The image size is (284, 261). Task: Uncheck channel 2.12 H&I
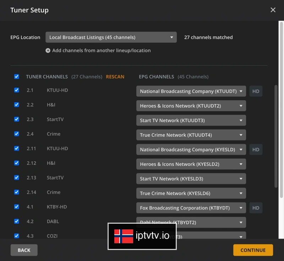pos(16,163)
